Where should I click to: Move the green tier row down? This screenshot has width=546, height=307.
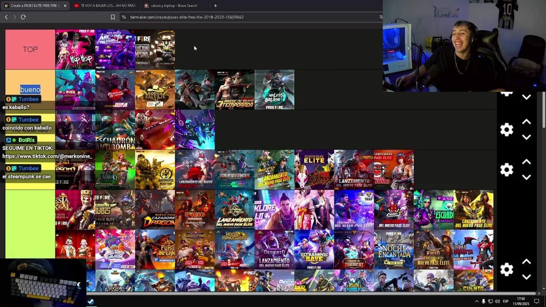click(526, 277)
